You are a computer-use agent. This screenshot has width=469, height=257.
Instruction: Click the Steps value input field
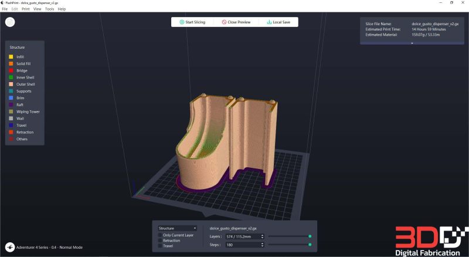point(243,245)
